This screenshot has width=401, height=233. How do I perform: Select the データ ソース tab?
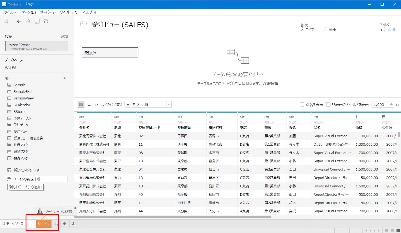[x=13, y=224]
